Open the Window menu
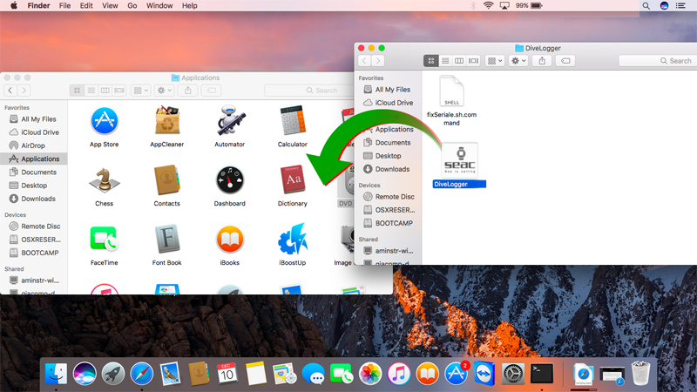 [x=159, y=6]
